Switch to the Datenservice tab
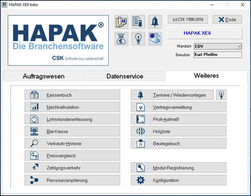 tap(125, 77)
